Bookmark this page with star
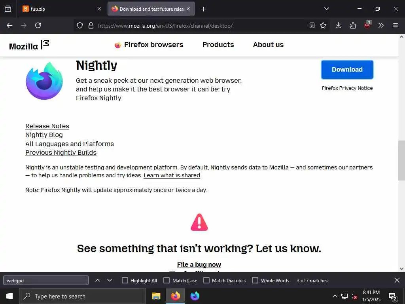Image resolution: width=405 pixels, height=304 pixels. (x=323, y=25)
